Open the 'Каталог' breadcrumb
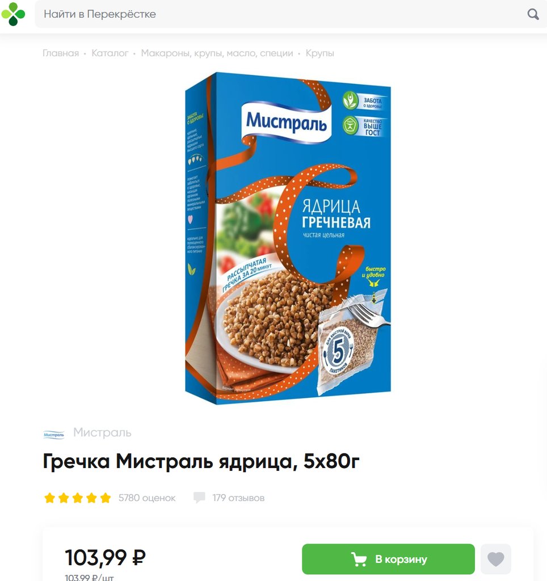This screenshot has height=581, width=547. click(x=110, y=53)
